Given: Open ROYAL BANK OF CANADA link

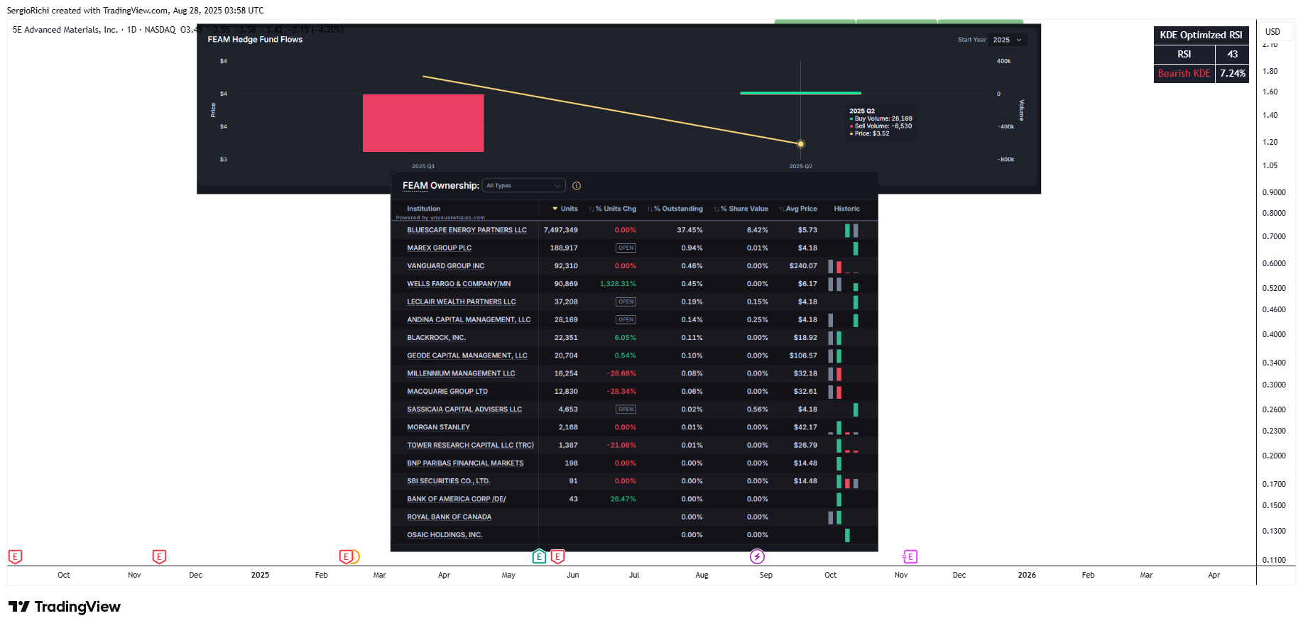Looking at the screenshot, I should [x=449, y=517].
